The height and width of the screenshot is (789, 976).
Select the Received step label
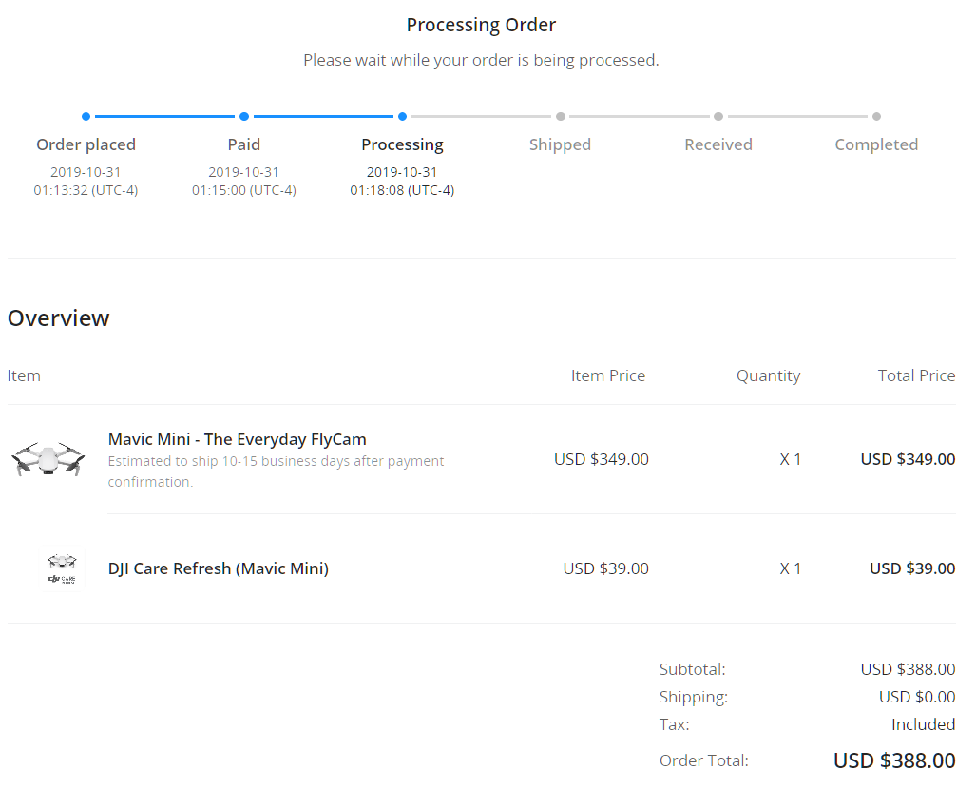point(718,144)
